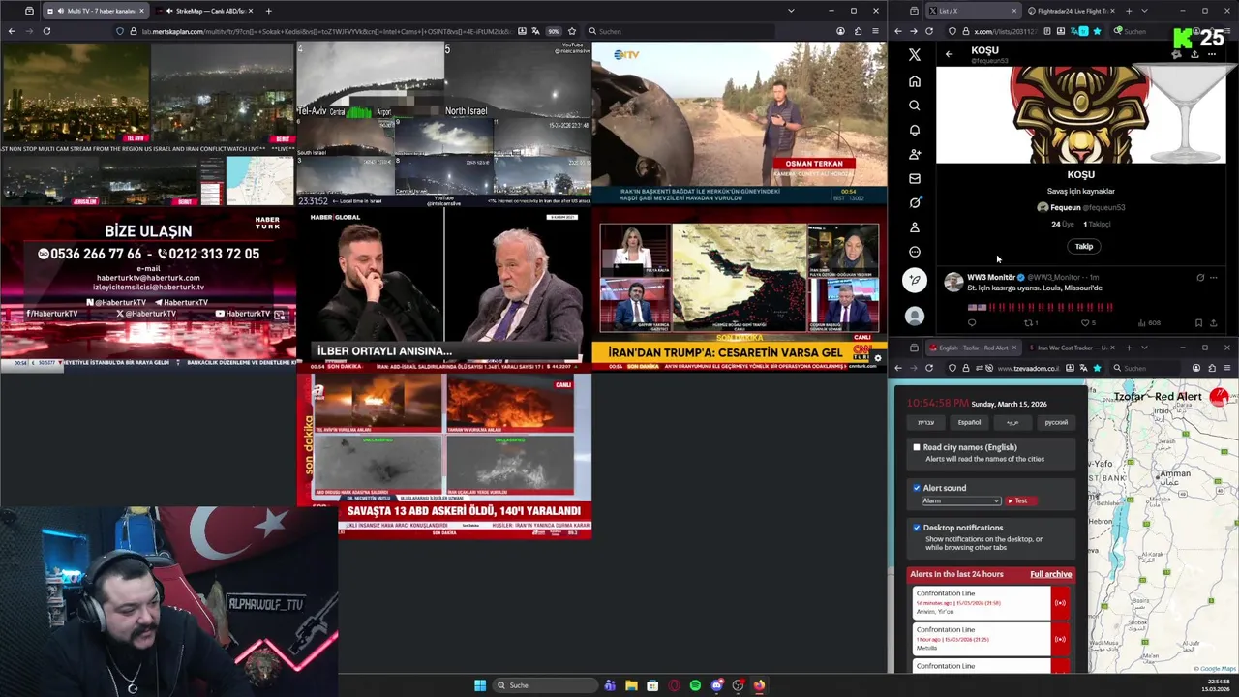
Task: Switch to StrikeMap tab
Action: pyautogui.click(x=206, y=11)
